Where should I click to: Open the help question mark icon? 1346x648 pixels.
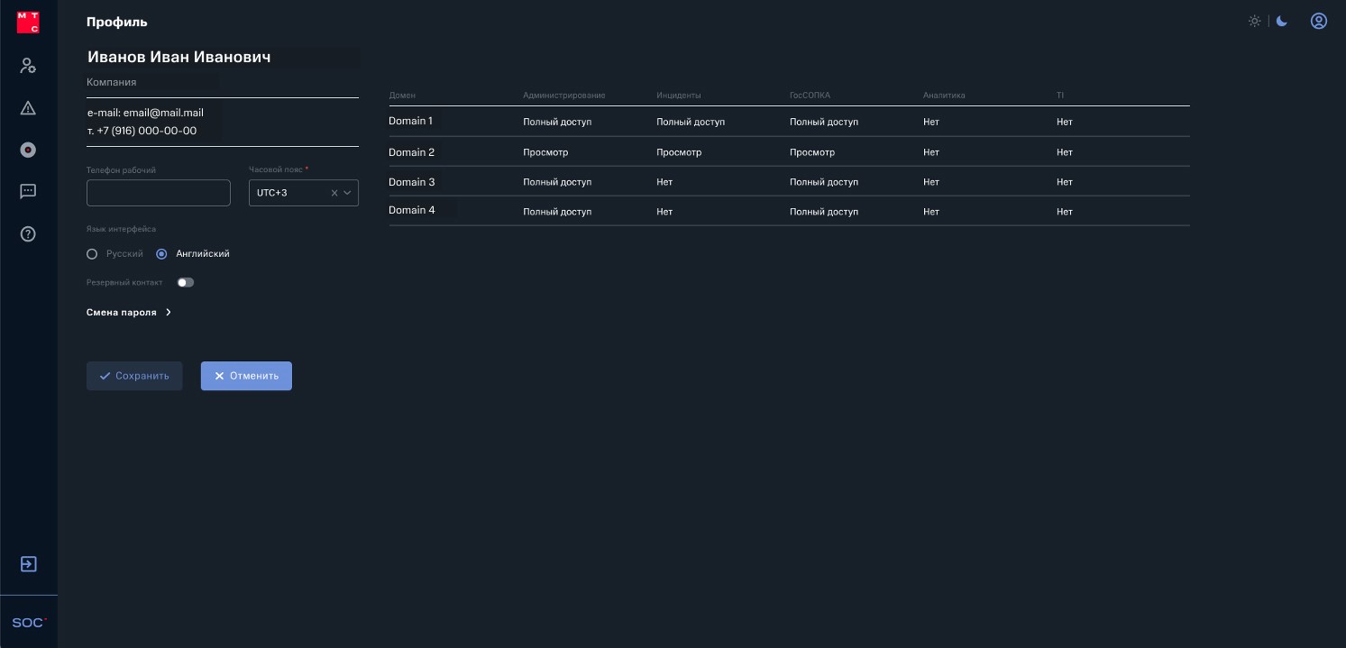28,234
